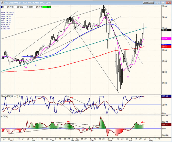Viewport: 172px width, 142px height.
Task: Click the 'May' label on time axis
Action: (x=151, y=140)
